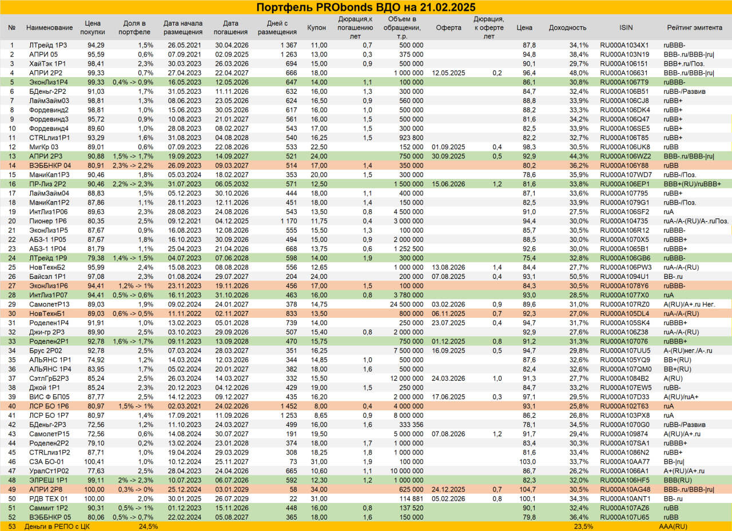Click the bond name 'ВИС Ф БП05'

coord(49,397)
